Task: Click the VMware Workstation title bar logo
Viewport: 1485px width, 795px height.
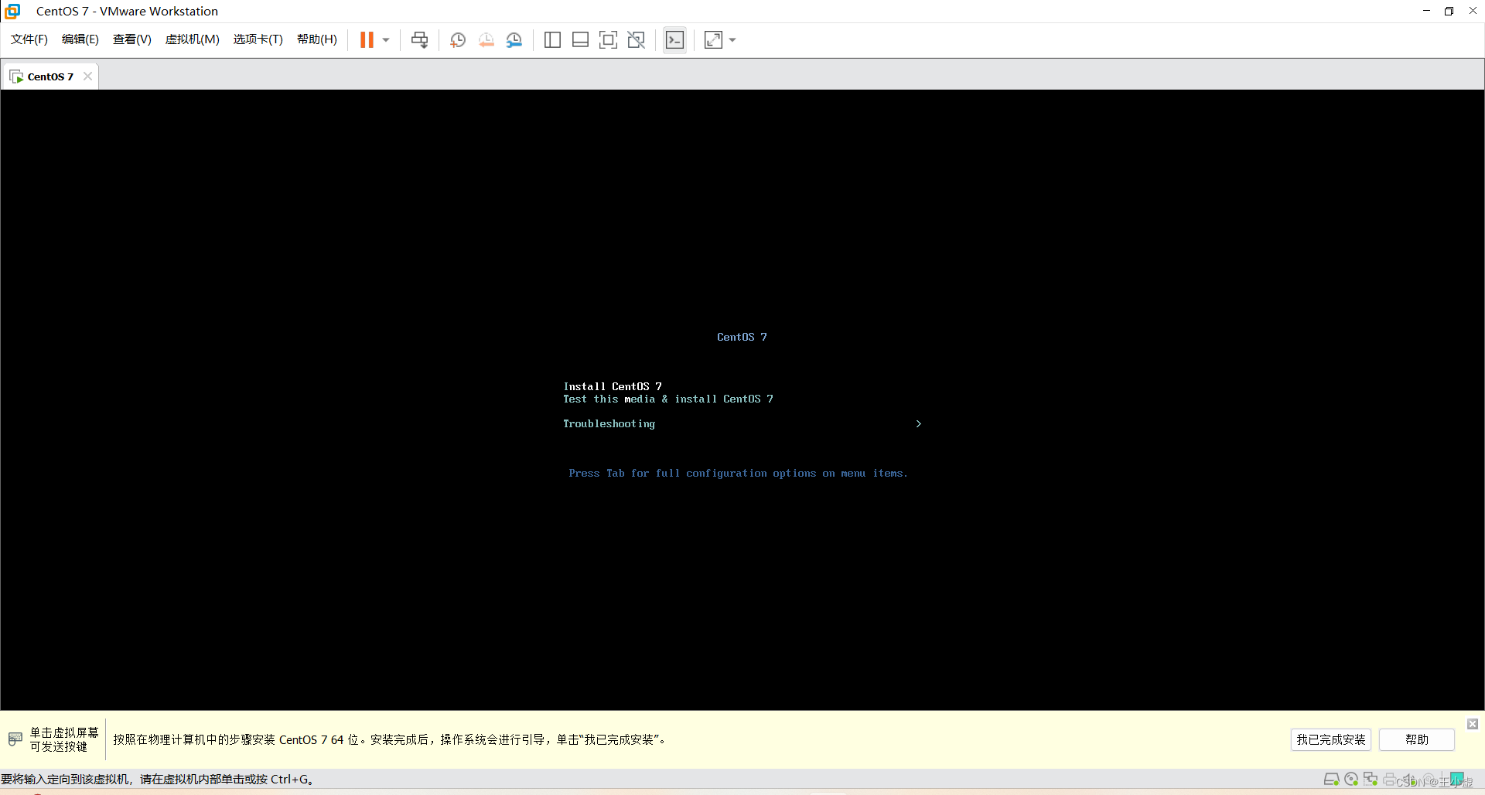Action: (x=12, y=11)
